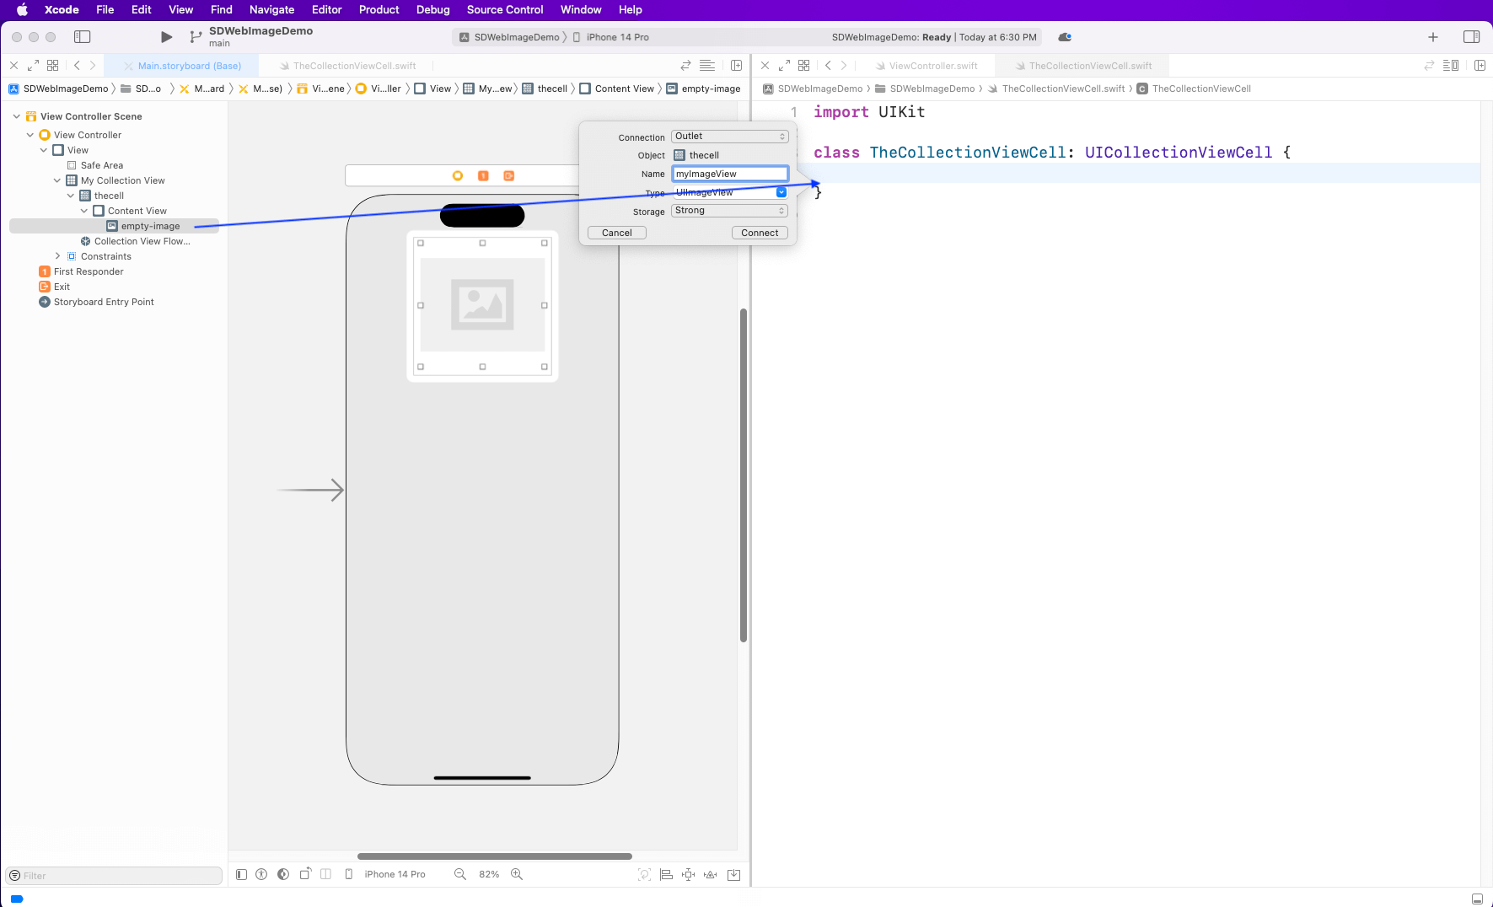Open the Storage dropdown set to Strong

(729, 211)
